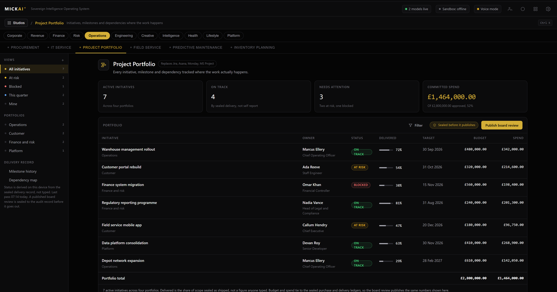Image resolution: width=557 pixels, height=292 pixels.
Task: Open the Platform portfolio in sidebar
Action: (x=34, y=151)
